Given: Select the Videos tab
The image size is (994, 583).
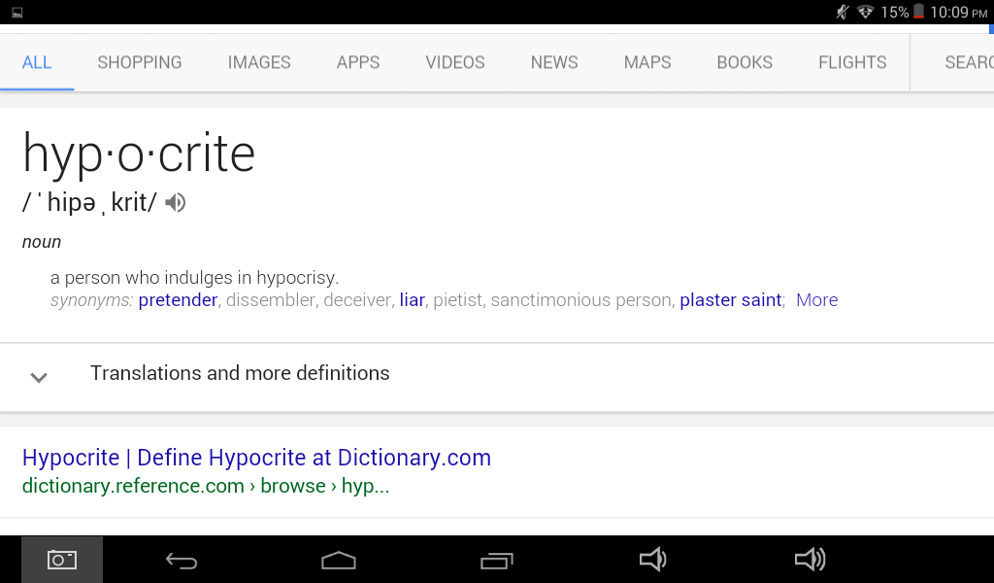Looking at the screenshot, I should click(x=455, y=62).
